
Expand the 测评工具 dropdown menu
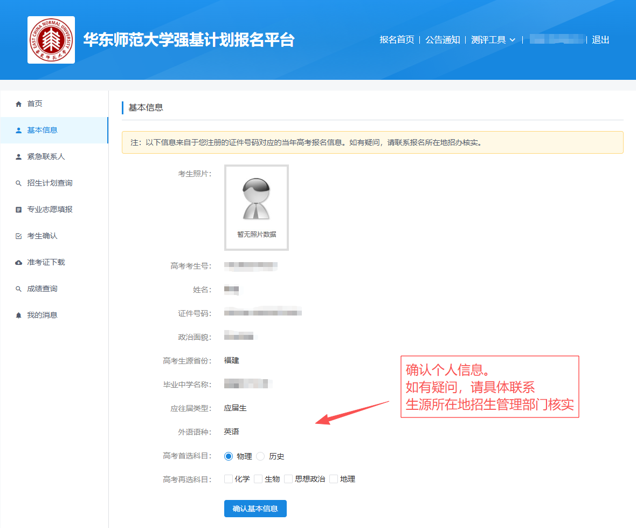point(493,40)
